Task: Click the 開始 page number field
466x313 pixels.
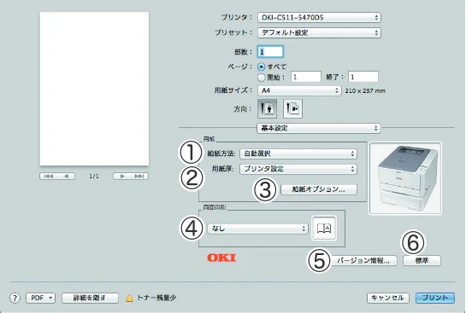Action: [x=306, y=77]
